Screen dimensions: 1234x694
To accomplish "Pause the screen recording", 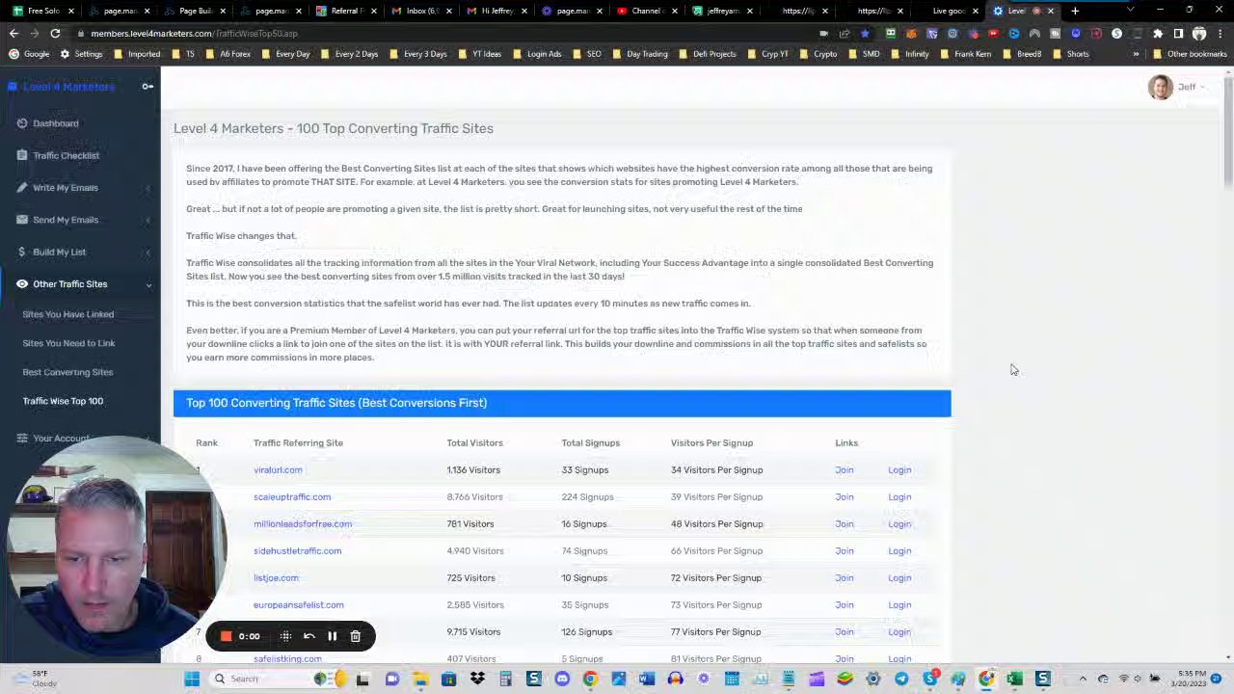I will [332, 636].
